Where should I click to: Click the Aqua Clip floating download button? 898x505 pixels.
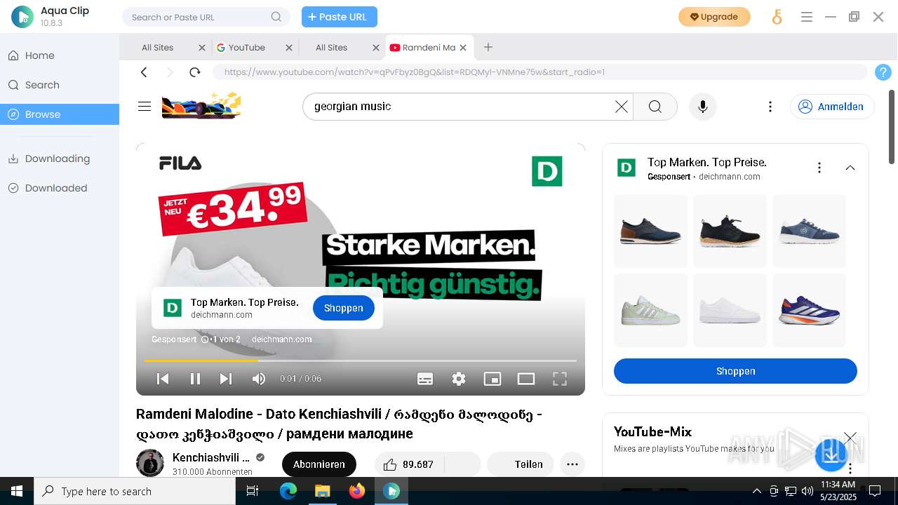(831, 454)
